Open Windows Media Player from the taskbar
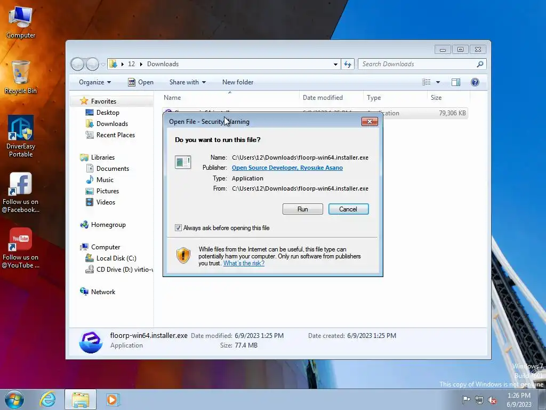 [113, 399]
